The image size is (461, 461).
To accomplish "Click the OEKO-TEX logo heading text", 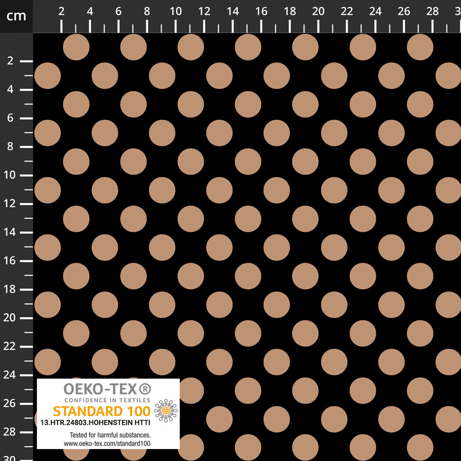I will coord(100,390).
